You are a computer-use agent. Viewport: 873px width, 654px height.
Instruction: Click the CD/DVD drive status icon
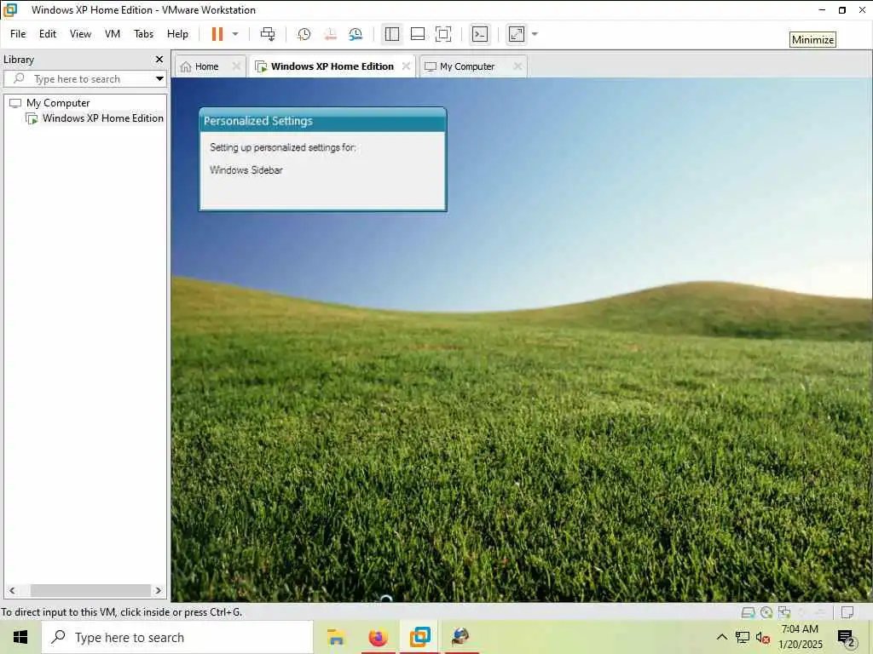(766, 612)
